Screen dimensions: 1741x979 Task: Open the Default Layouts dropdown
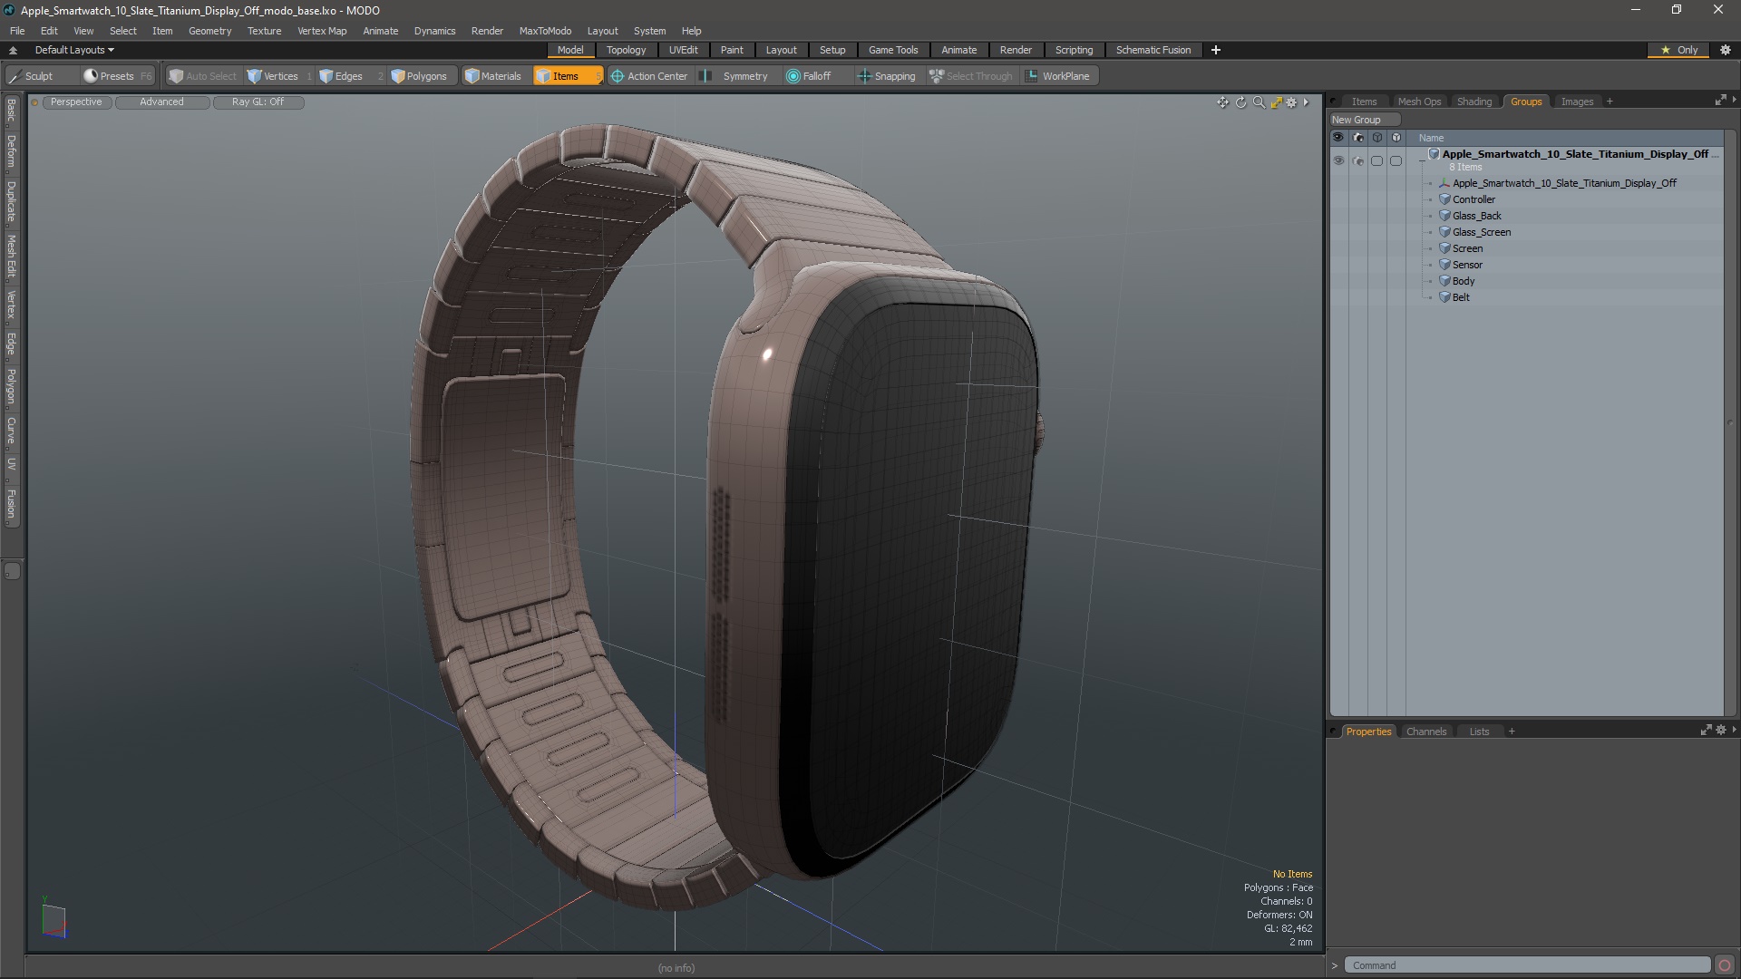[74, 50]
